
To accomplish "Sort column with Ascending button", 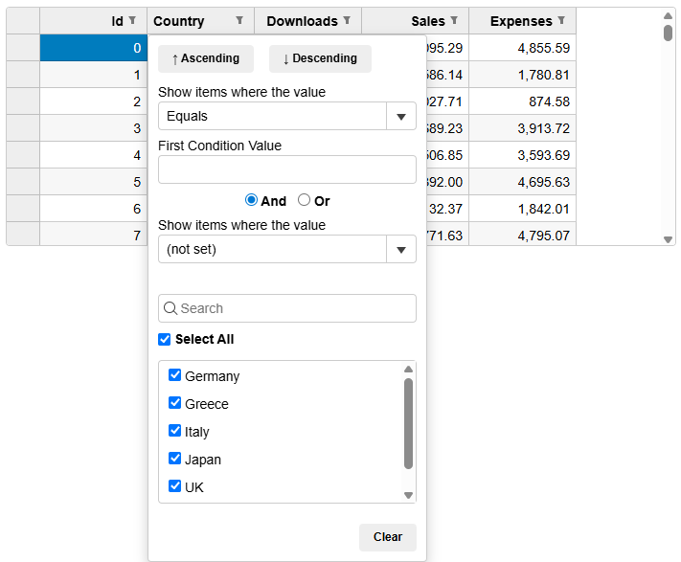I will pyautogui.click(x=206, y=58).
